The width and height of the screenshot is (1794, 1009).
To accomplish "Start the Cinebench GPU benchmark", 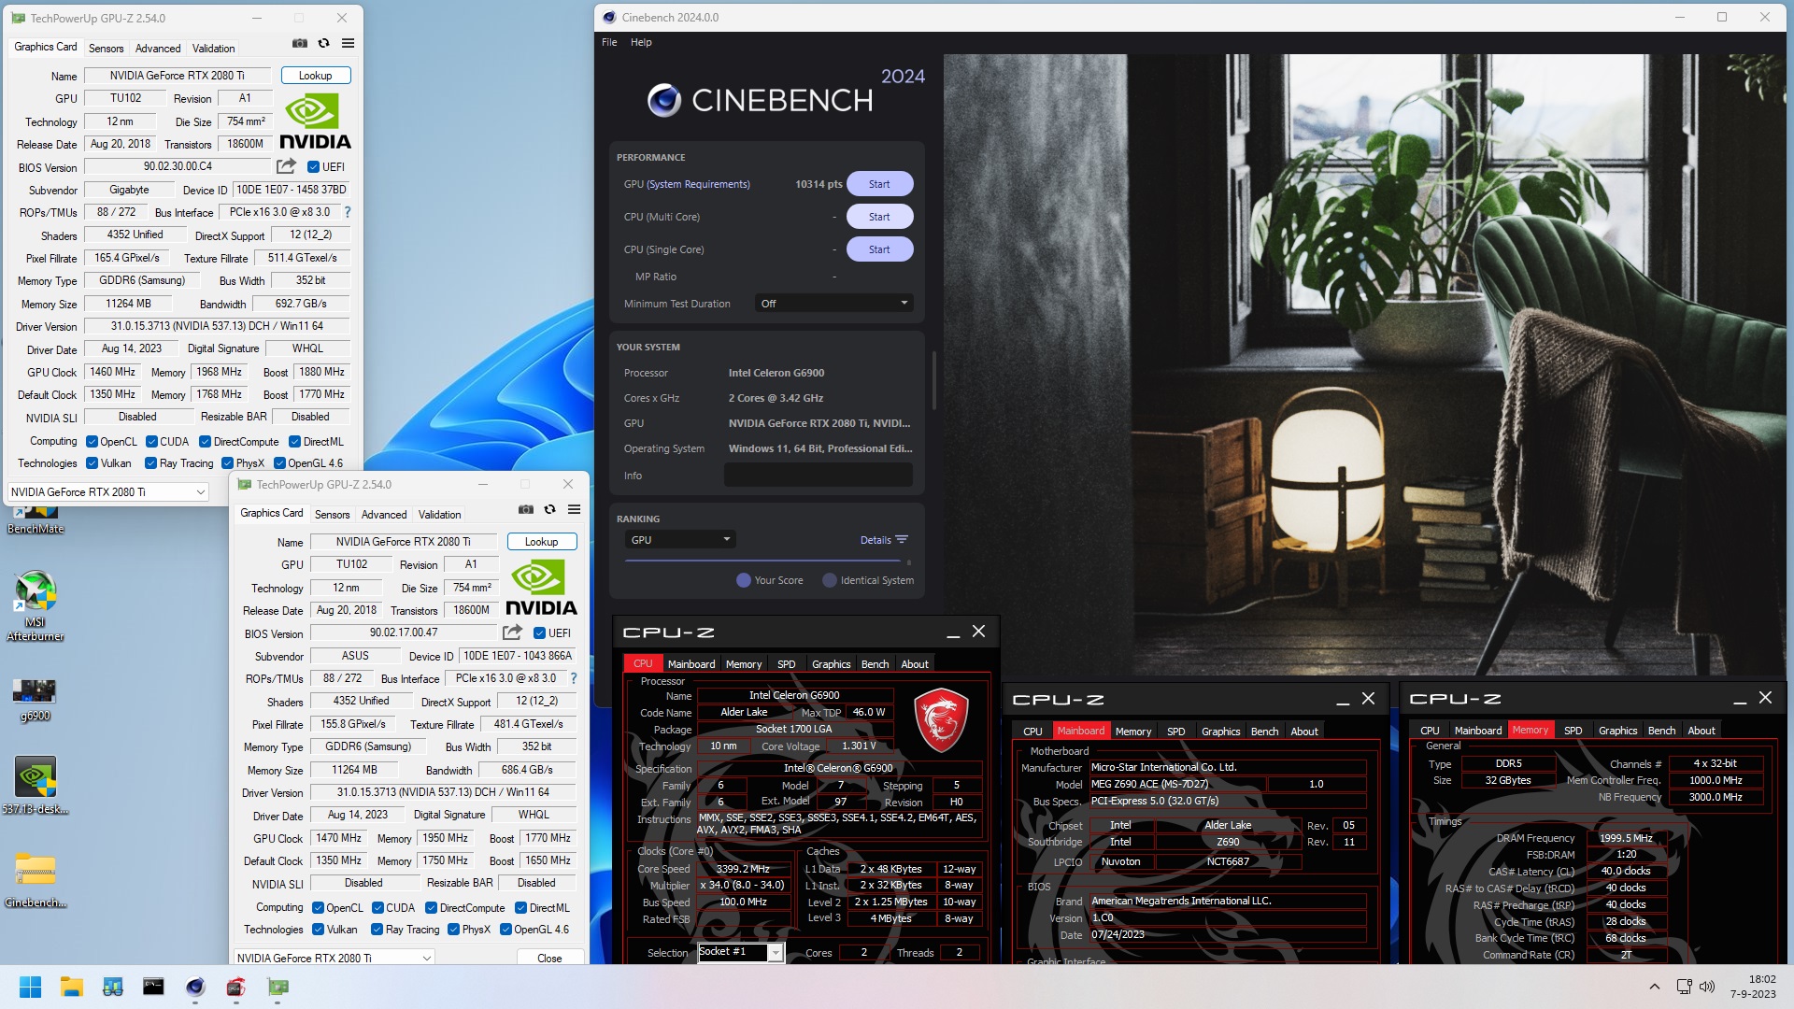I will point(879,184).
